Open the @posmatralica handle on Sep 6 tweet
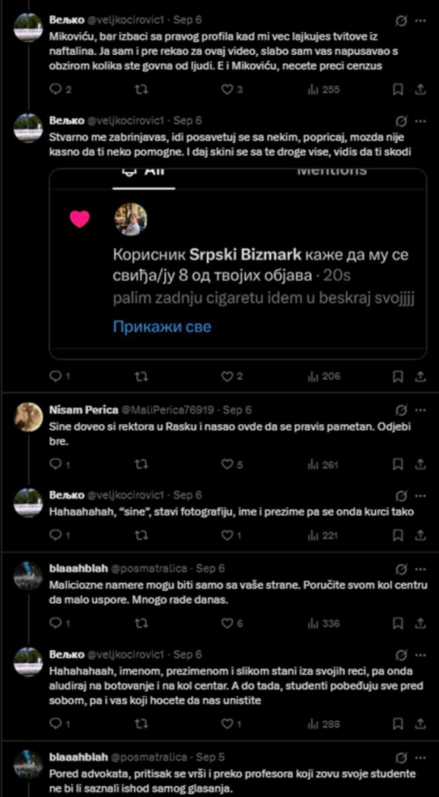Viewport: 439px width, 797px height. coord(149,568)
